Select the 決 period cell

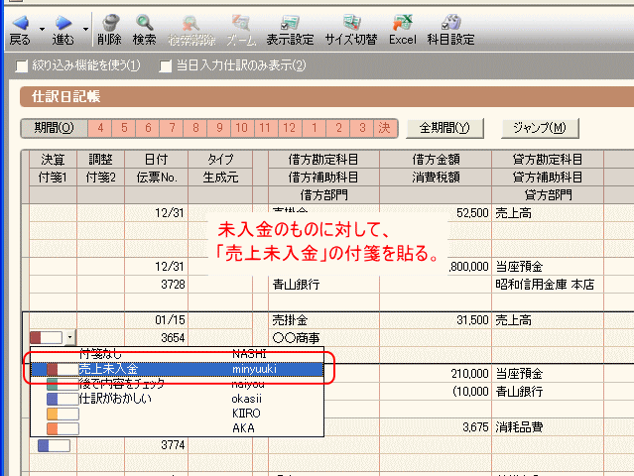(x=383, y=128)
